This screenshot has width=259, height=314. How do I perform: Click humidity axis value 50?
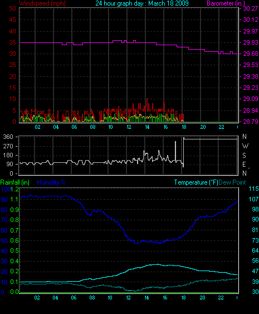(x=4, y=241)
